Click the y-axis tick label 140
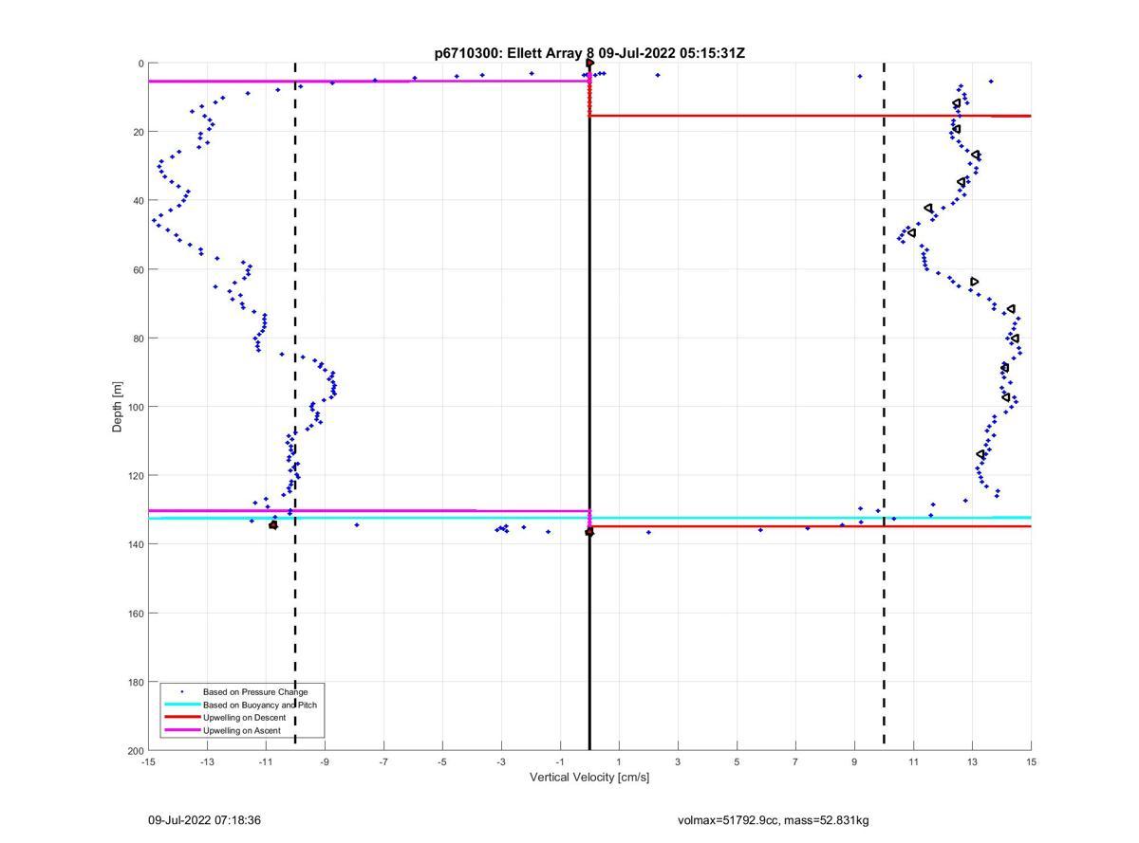Viewport: 1139px width, 843px height. point(135,544)
